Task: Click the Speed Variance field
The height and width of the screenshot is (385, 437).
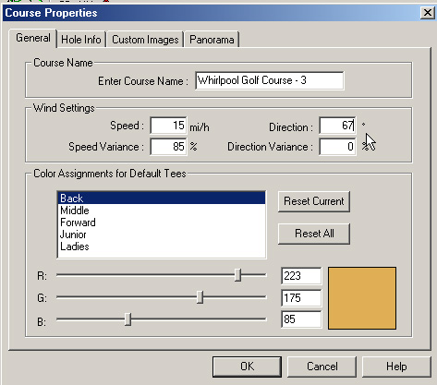Action: coord(168,147)
